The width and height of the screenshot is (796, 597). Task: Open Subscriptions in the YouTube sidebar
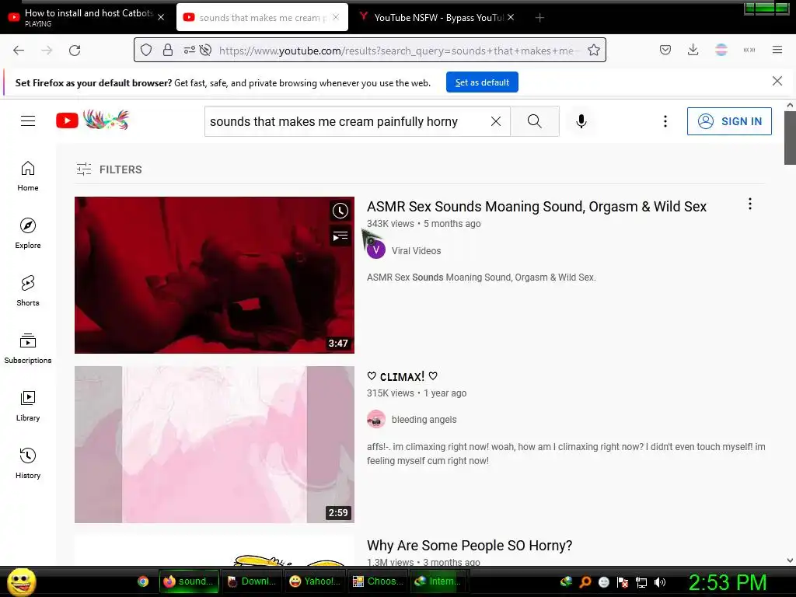[28, 348]
